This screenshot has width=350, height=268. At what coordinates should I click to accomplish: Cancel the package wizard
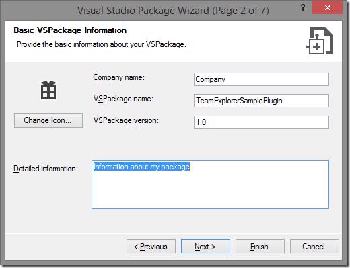click(314, 247)
